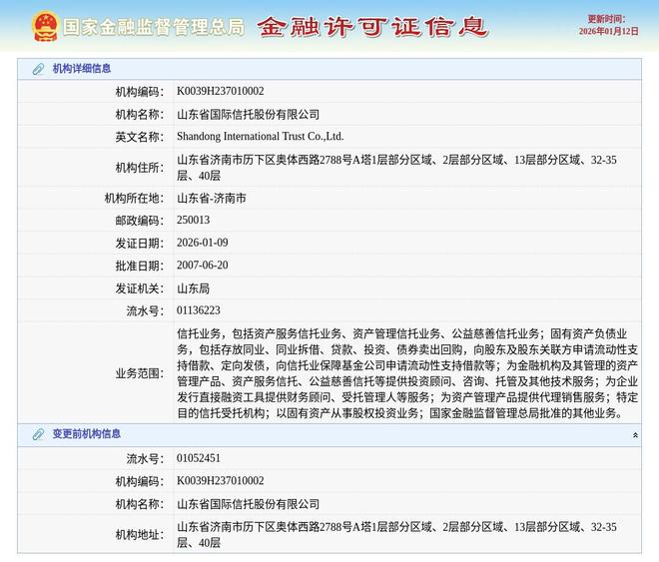Click the 发证日期 value 2026-01-09

click(203, 243)
